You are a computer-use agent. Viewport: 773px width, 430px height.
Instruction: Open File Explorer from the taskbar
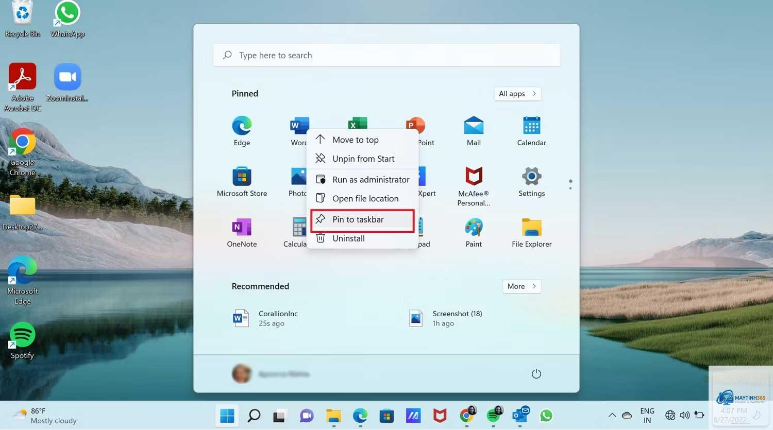(x=333, y=415)
